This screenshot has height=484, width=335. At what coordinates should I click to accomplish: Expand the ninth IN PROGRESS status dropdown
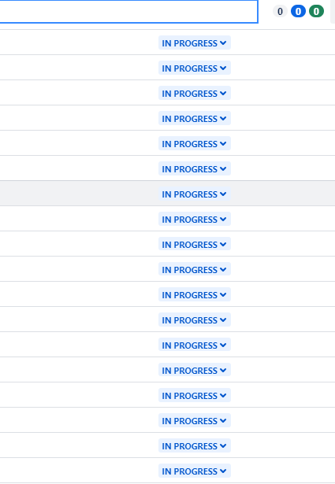point(195,245)
